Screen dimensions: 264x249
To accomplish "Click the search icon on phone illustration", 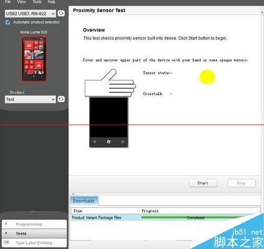I will tap(122, 142).
